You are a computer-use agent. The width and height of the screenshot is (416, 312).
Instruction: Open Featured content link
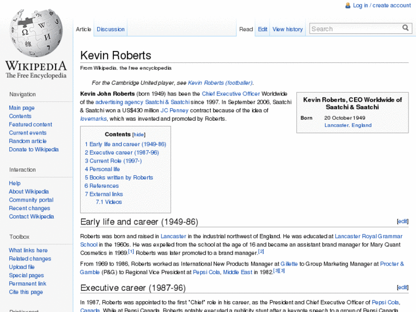[30, 124]
